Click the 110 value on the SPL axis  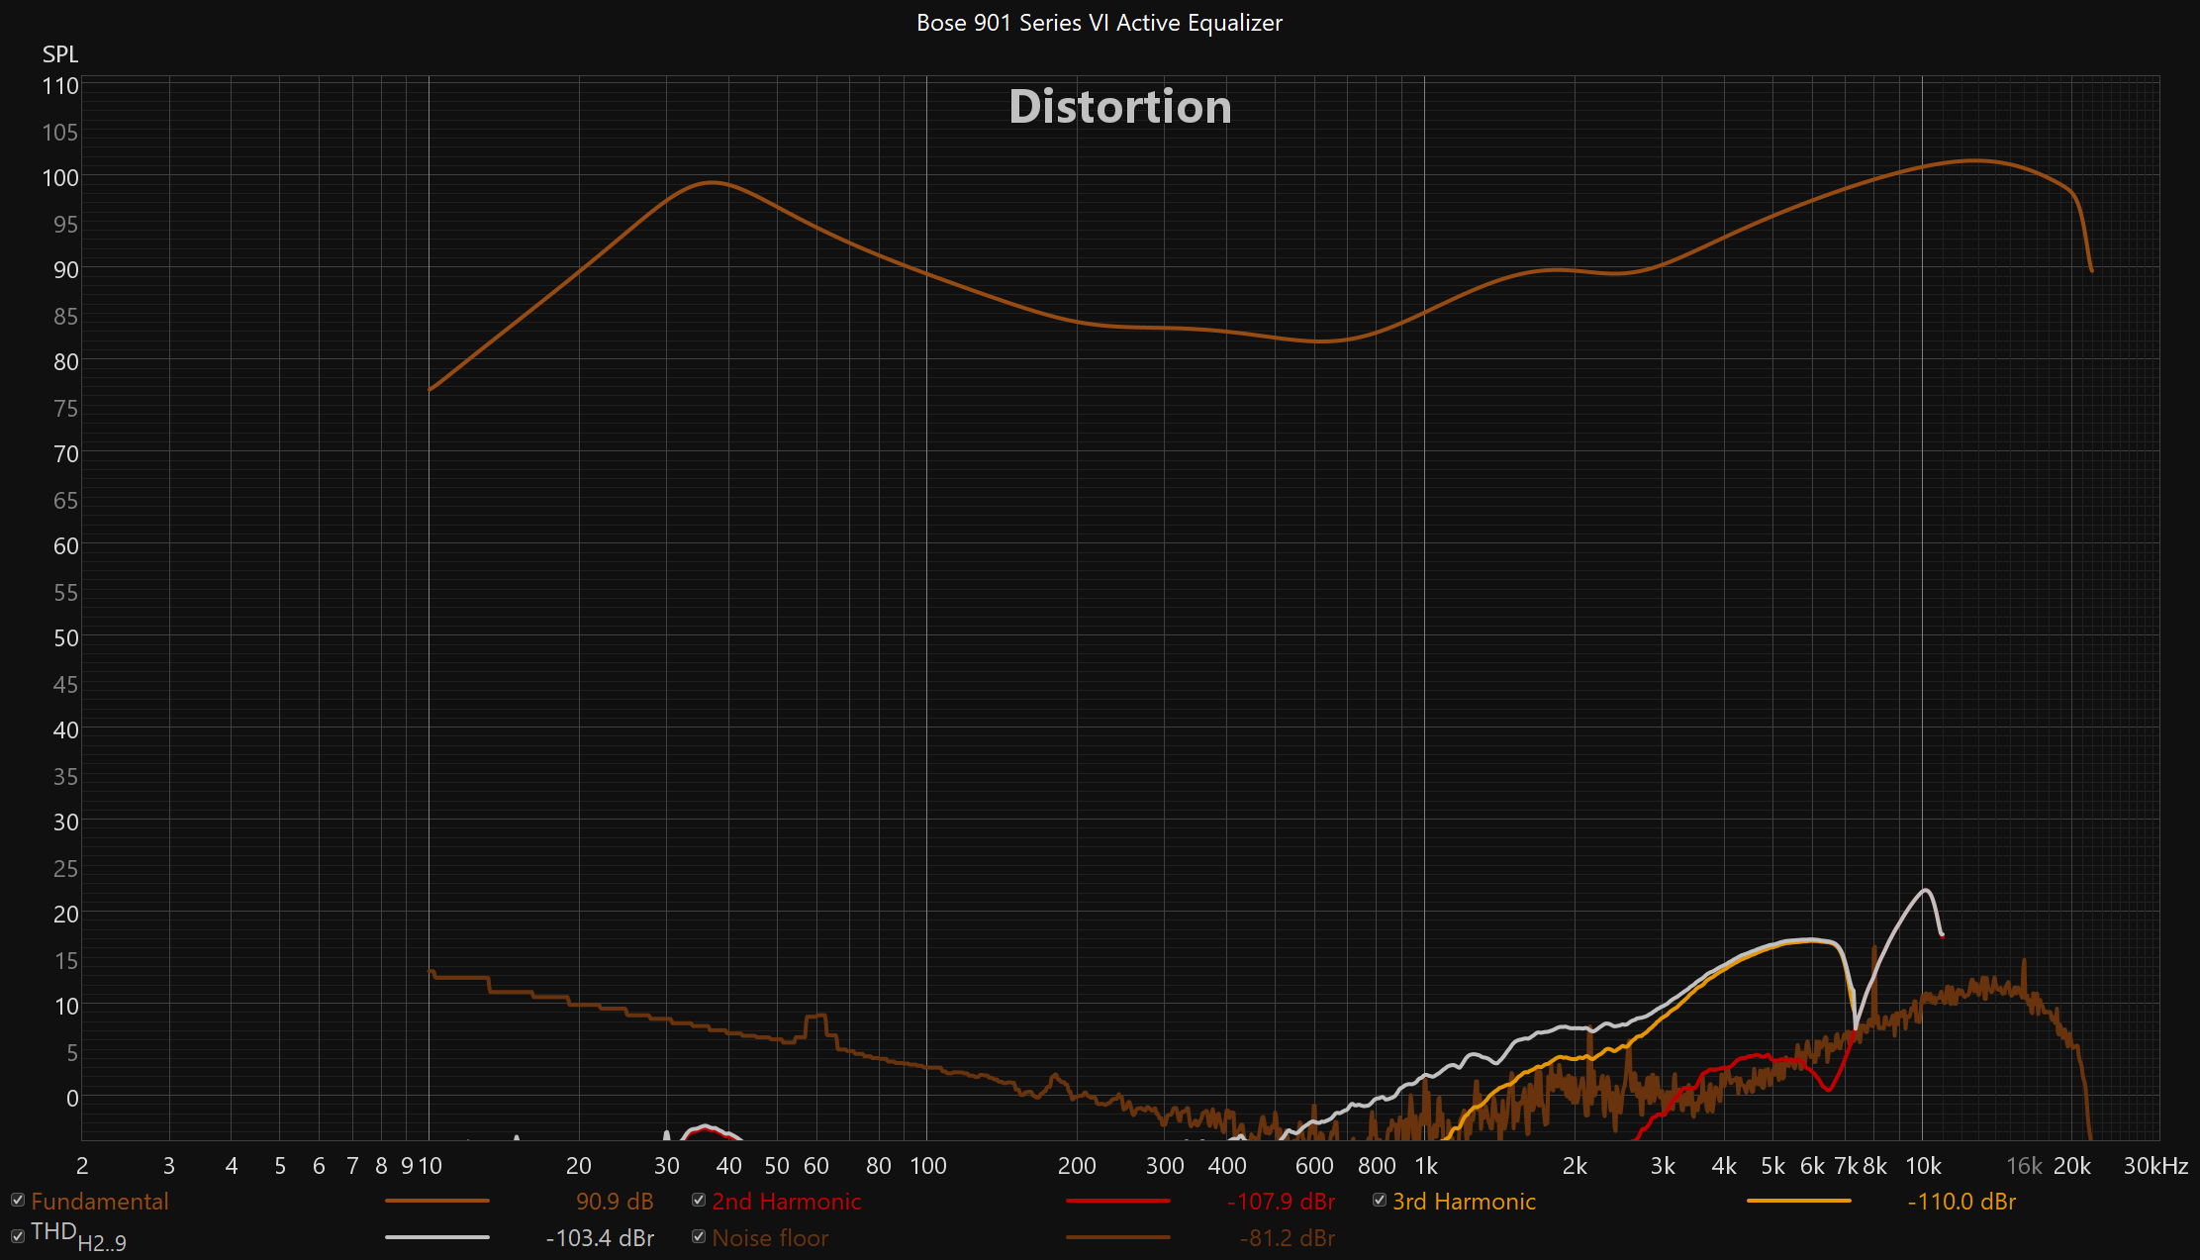click(60, 86)
